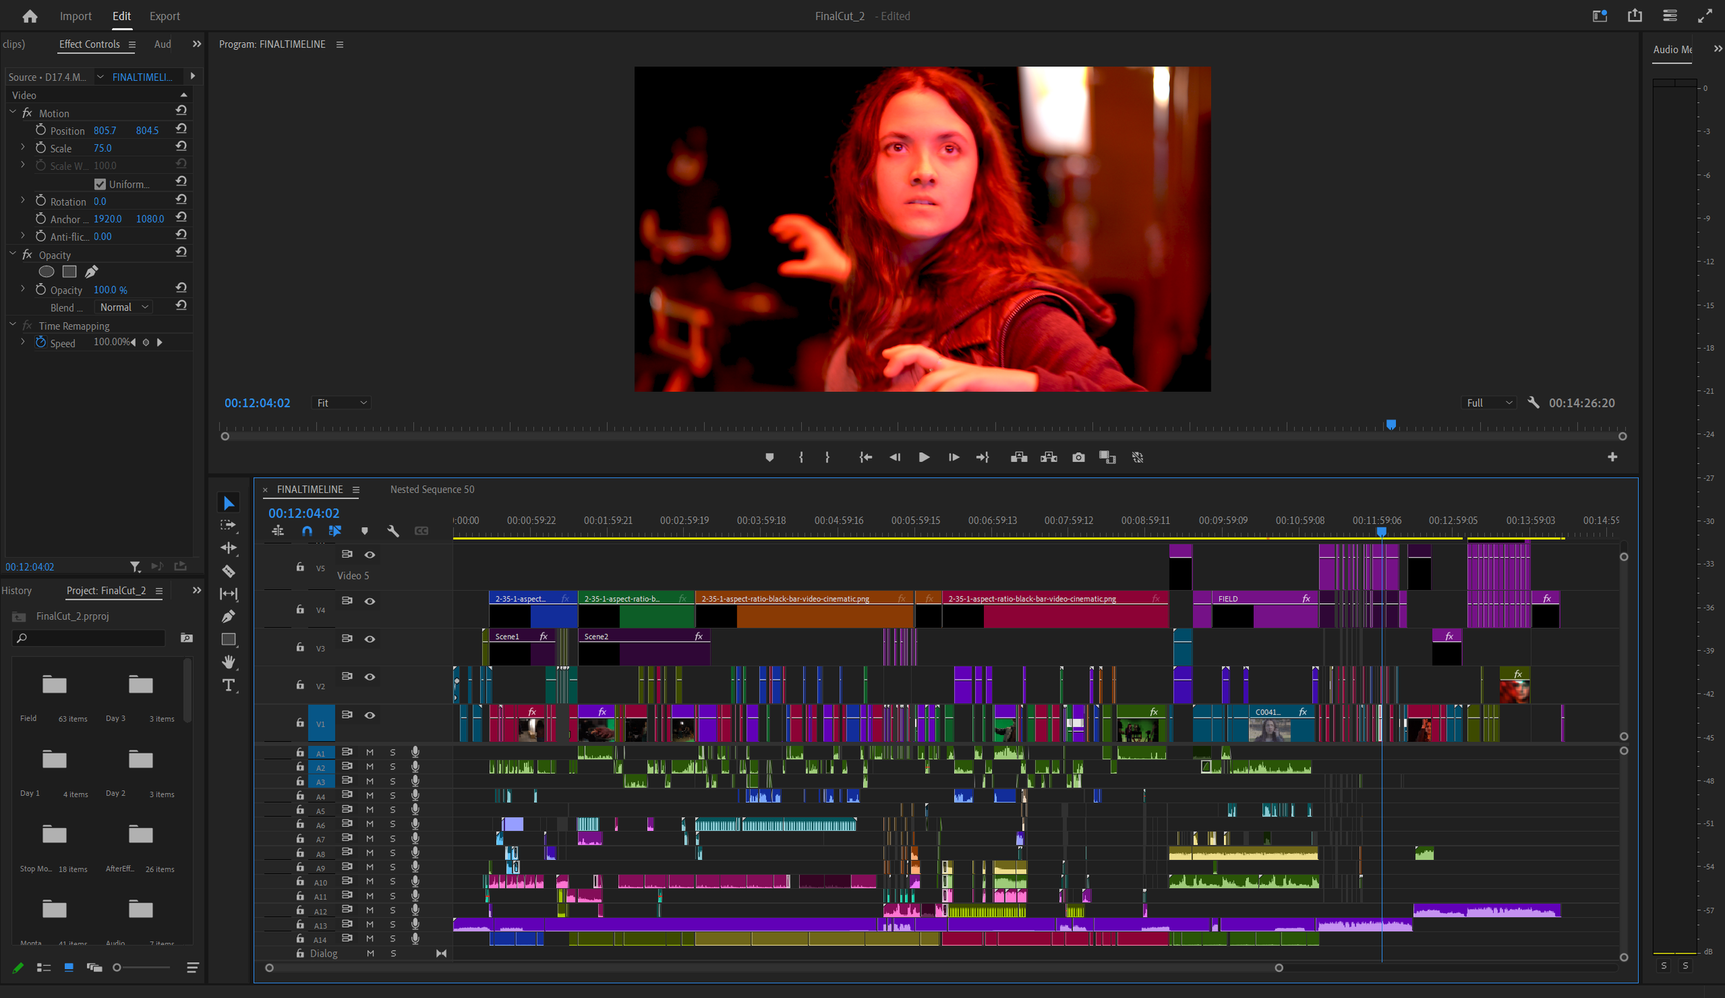Toggle snapping with the magnet icon
Viewport: 1725px width, 998px height.
pos(306,531)
